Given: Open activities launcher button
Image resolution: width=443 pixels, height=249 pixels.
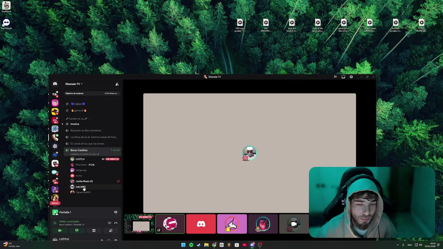Looking at the screenshot, I should pyautogui.click(x=94, y=231).
